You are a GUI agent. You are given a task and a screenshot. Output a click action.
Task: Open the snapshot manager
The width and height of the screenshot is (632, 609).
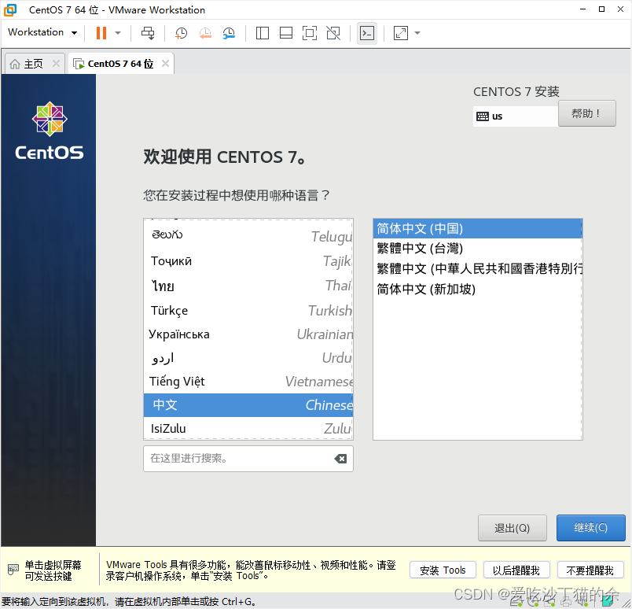(x=229, y=33)
